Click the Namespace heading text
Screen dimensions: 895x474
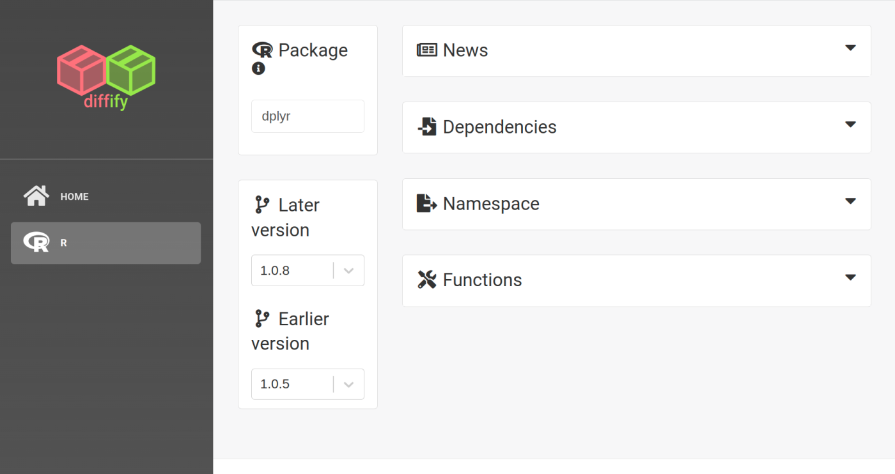click(x=491, y=204)
